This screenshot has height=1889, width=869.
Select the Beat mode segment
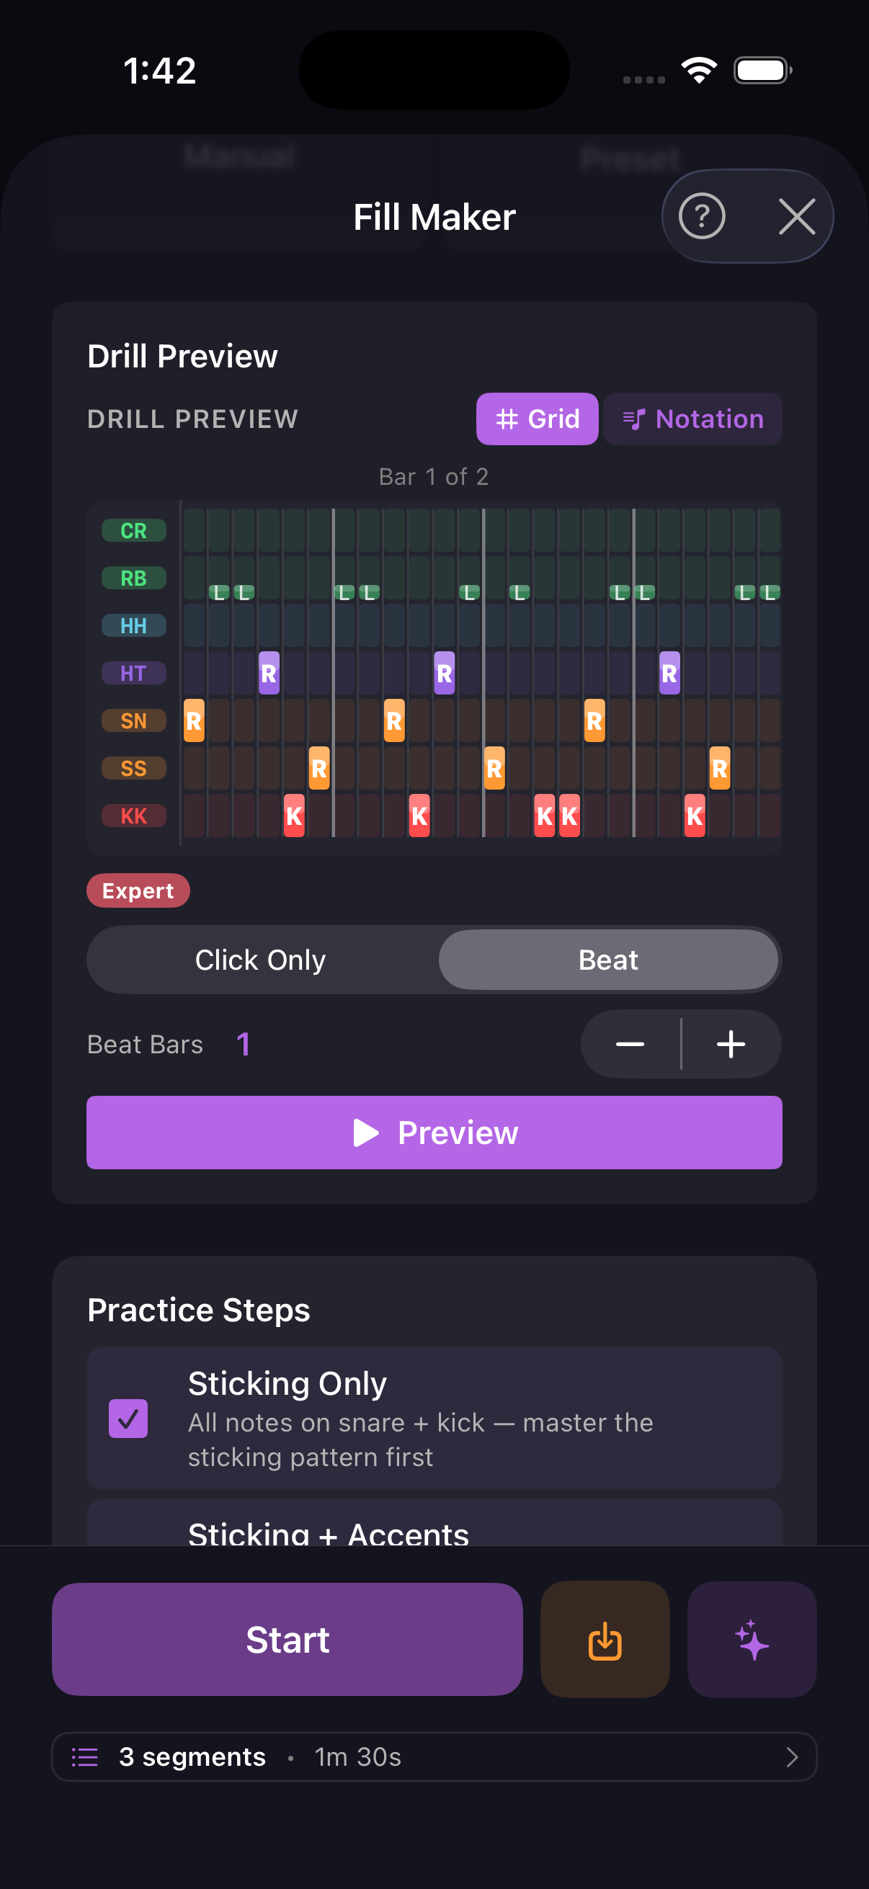tap(608, 960)
